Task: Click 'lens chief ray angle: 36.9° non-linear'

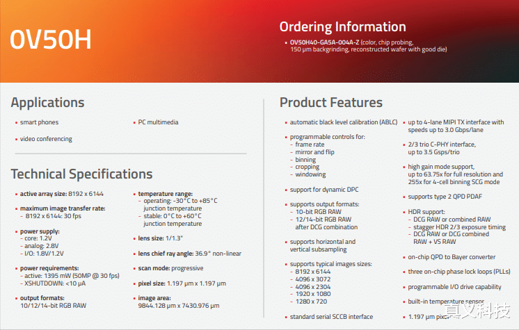Action: [x=190, y=254]
